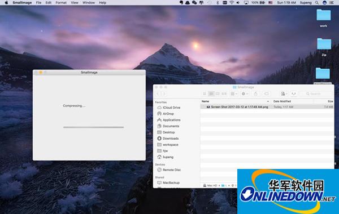Open the AirPlay display menu
This screenshot has width=339, height=214.
pos(246,3)
